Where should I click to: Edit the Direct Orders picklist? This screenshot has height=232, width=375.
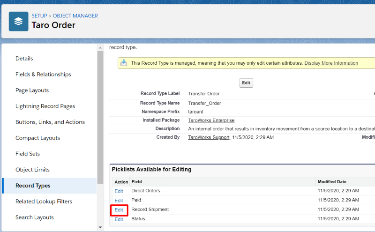point(119,191)
